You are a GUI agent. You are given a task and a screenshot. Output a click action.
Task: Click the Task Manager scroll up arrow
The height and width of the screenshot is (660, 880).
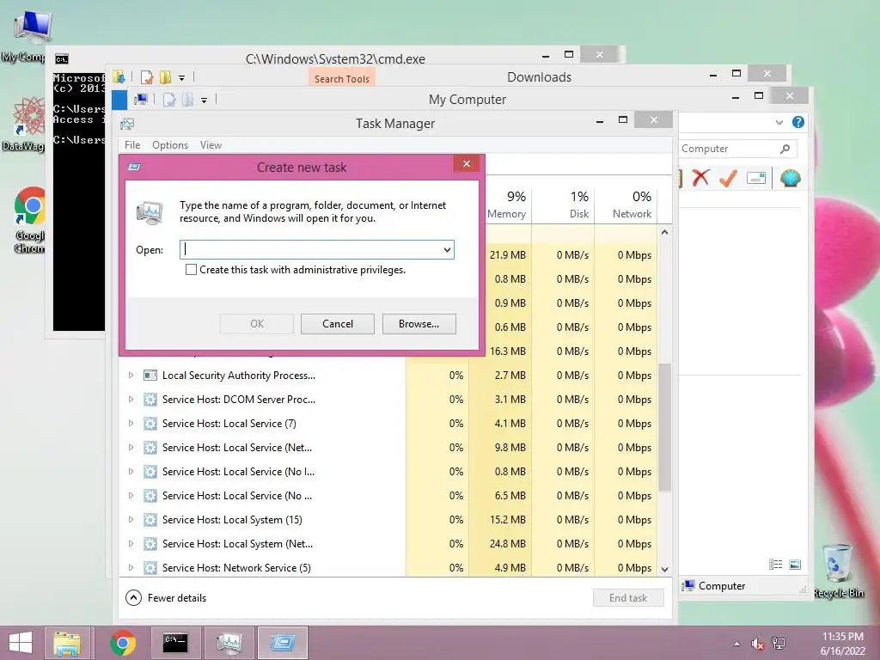(x=664, y=232)
